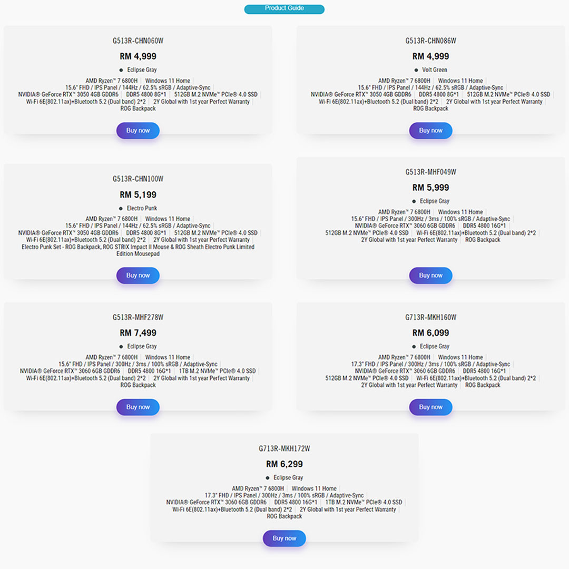569x569 pixels.
Task: Click the Volt Green color indicator
Action: 416,70
